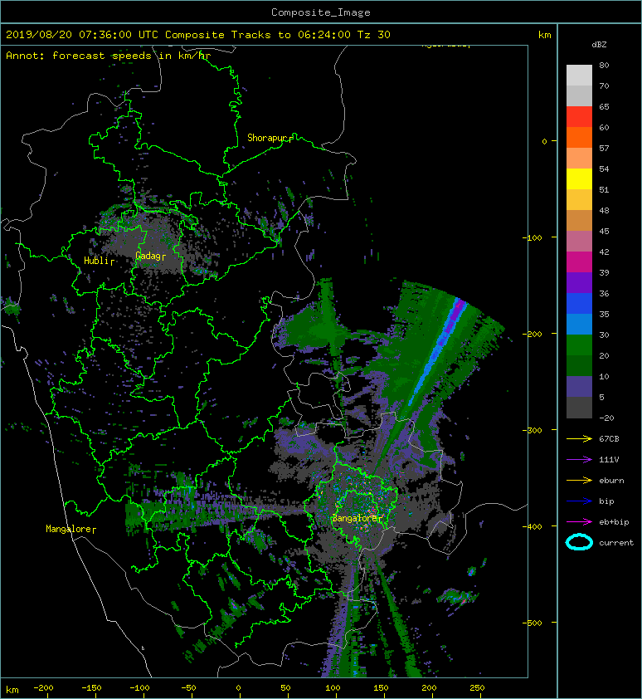Click the '111V' legend label
Image resolution: width=642 pixels, height=699 pixels.
(609, 460)
